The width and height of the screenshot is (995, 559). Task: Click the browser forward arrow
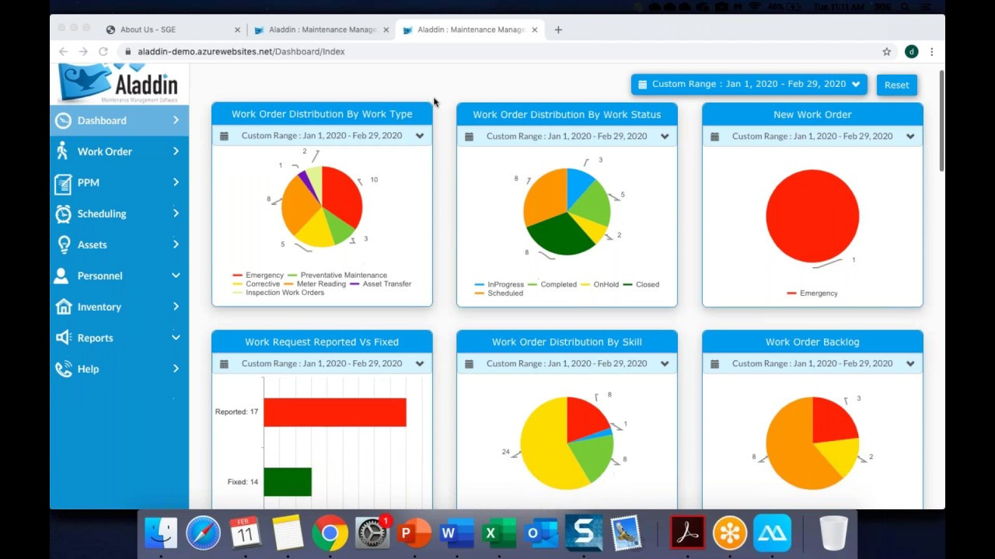click(x=83, y=51)
